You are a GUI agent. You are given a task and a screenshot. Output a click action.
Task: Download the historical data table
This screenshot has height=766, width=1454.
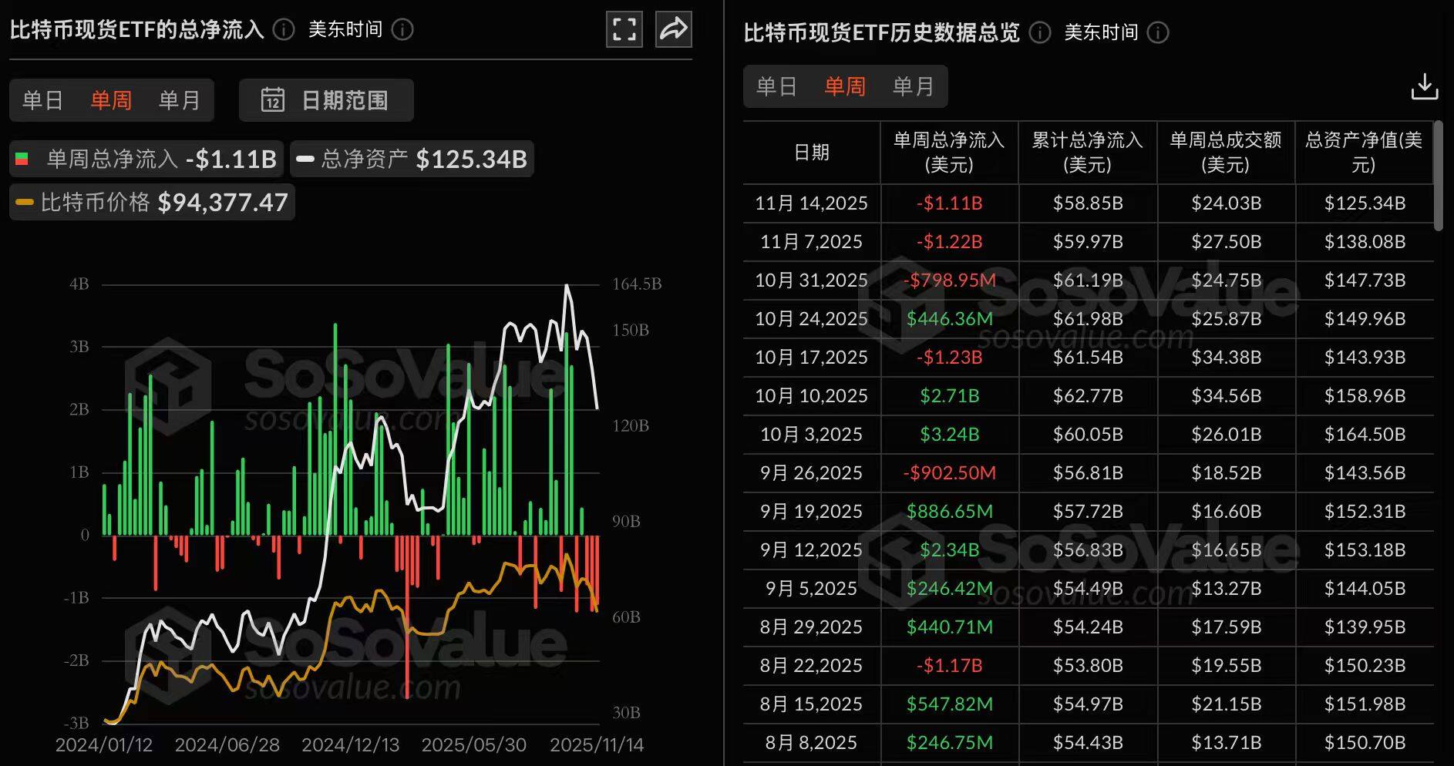pos(1424,86)
